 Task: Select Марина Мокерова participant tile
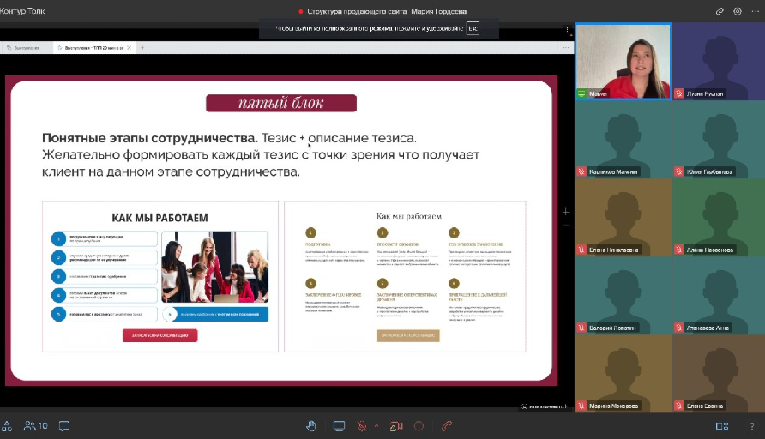[623, 374]
